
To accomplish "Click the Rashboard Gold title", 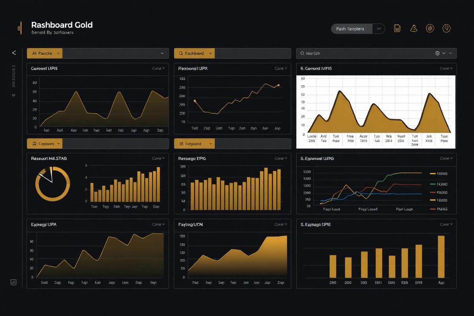I will (62, 25).
